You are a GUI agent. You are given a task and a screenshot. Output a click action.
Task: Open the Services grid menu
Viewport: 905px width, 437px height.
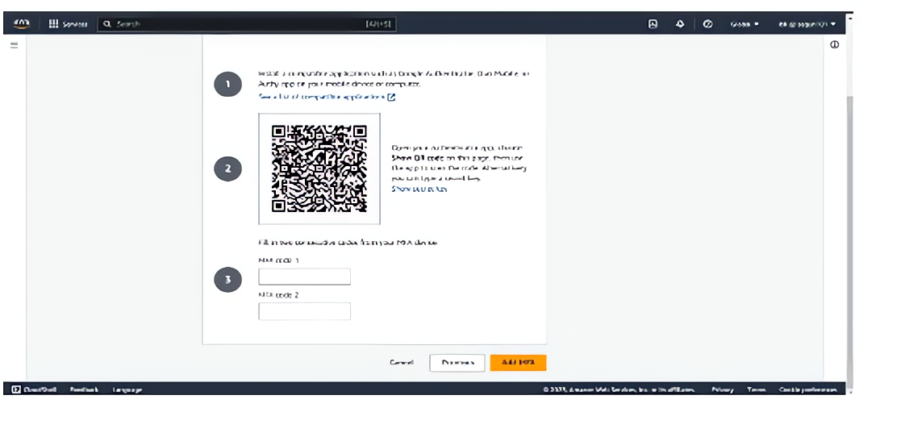pos(68,23)
